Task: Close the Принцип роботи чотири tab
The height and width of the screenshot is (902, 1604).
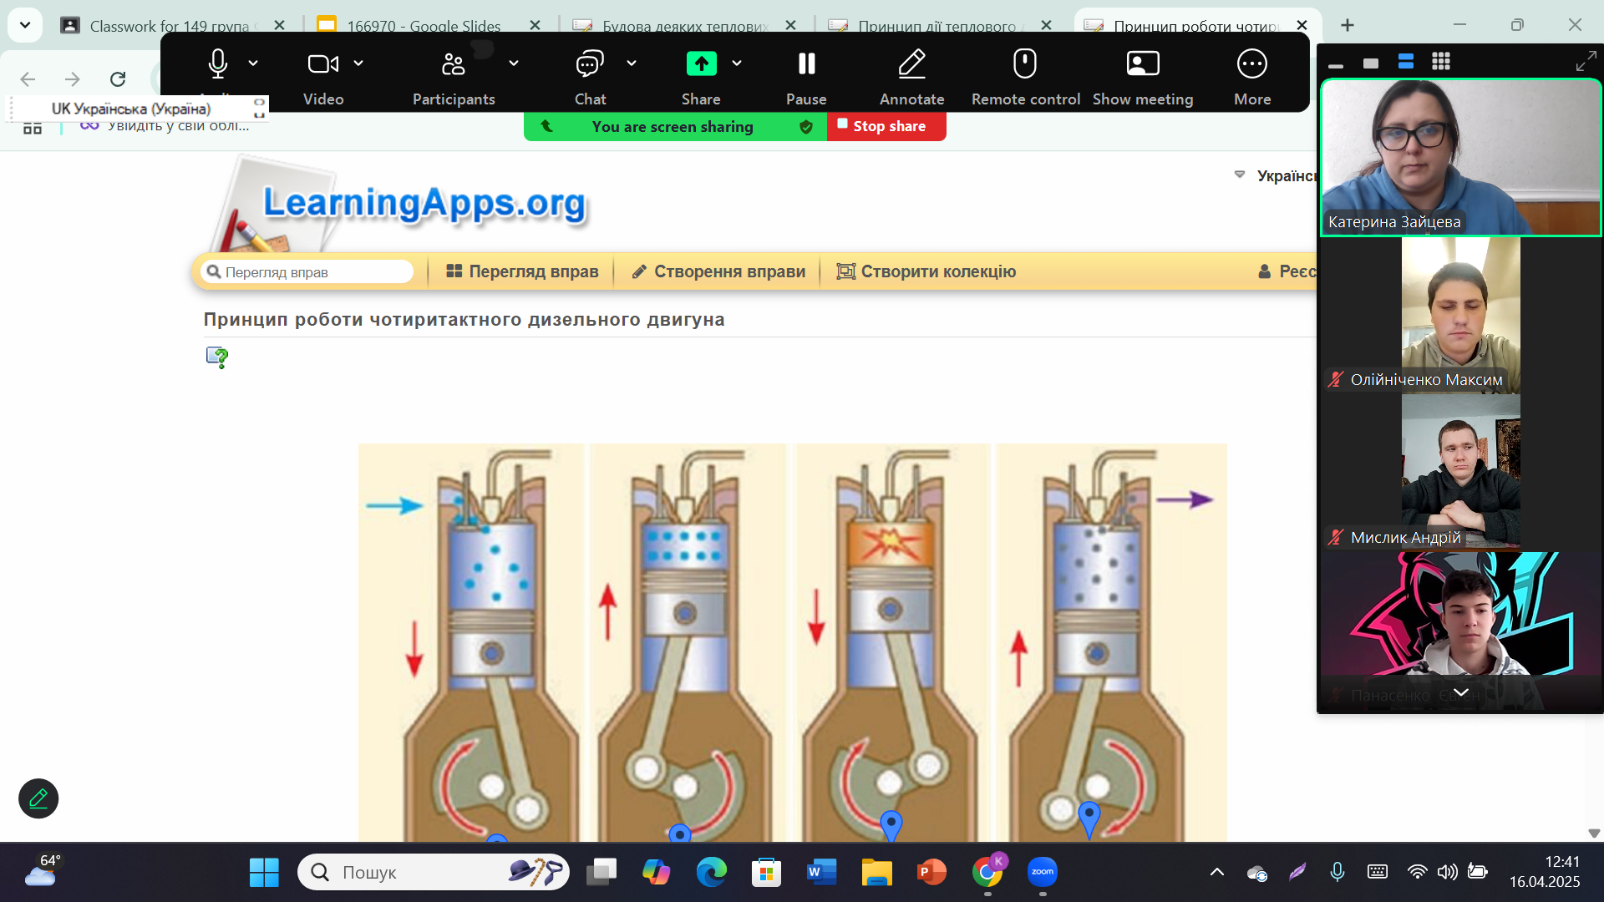Action: (1302, 26)
